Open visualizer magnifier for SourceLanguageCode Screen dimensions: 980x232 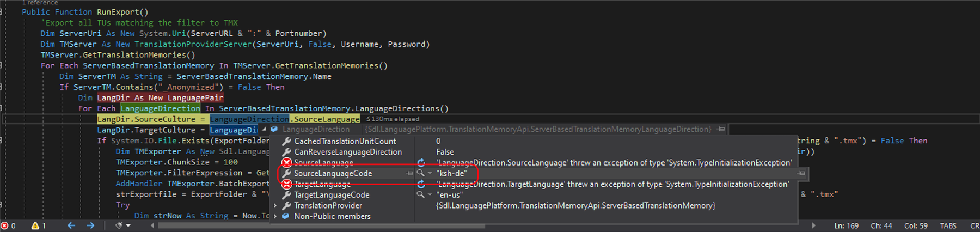pos(420,173)
